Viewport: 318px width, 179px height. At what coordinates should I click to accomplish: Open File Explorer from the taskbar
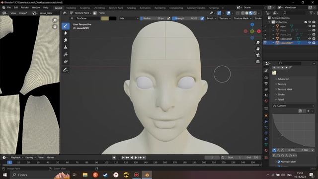[x=85, y=175]
